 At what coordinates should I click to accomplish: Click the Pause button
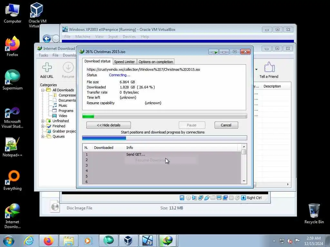coord(192,125)
